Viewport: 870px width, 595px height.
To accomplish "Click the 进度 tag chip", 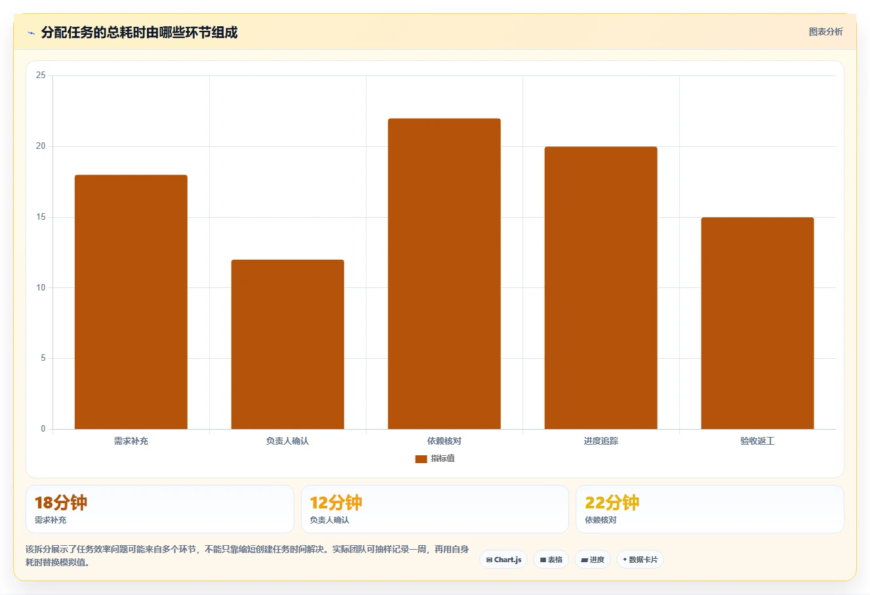I will tap(593, 560).
